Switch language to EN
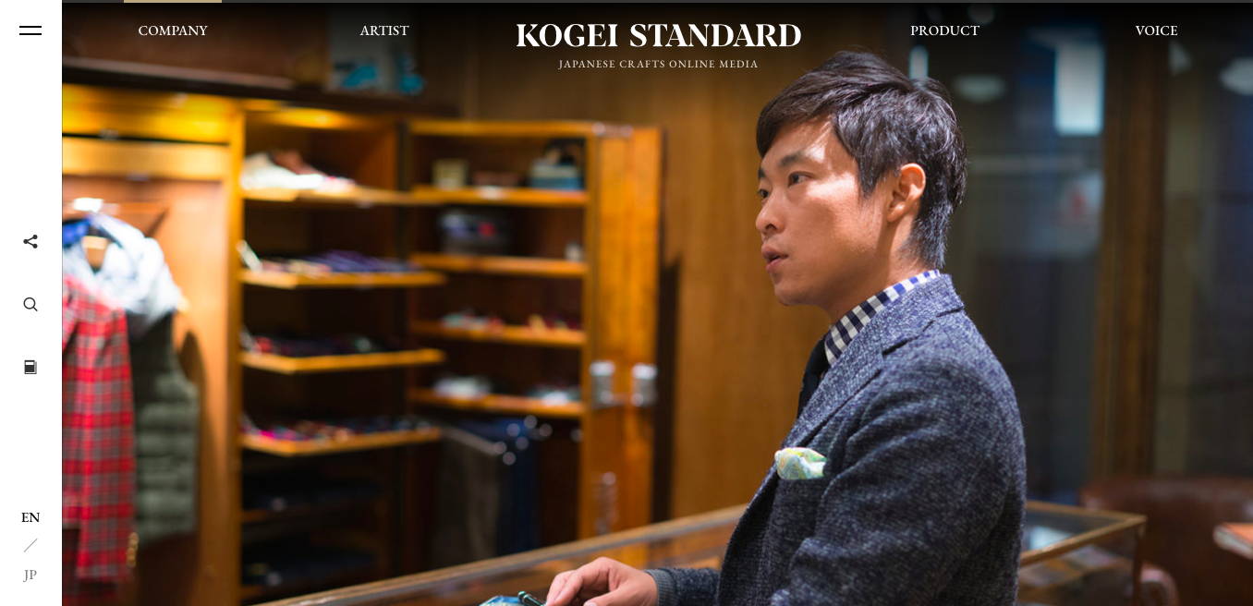1253x606 pixels. [x=30, y=518]
